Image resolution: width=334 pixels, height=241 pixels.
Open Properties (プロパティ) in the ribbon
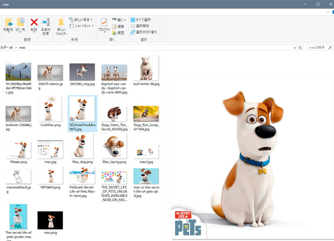coord(104,25)
